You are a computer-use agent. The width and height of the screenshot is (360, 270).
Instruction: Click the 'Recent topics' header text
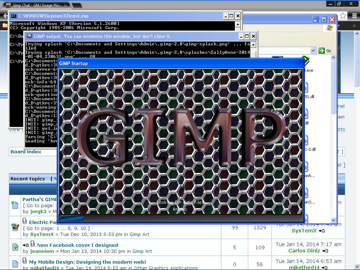pos(27,179)
